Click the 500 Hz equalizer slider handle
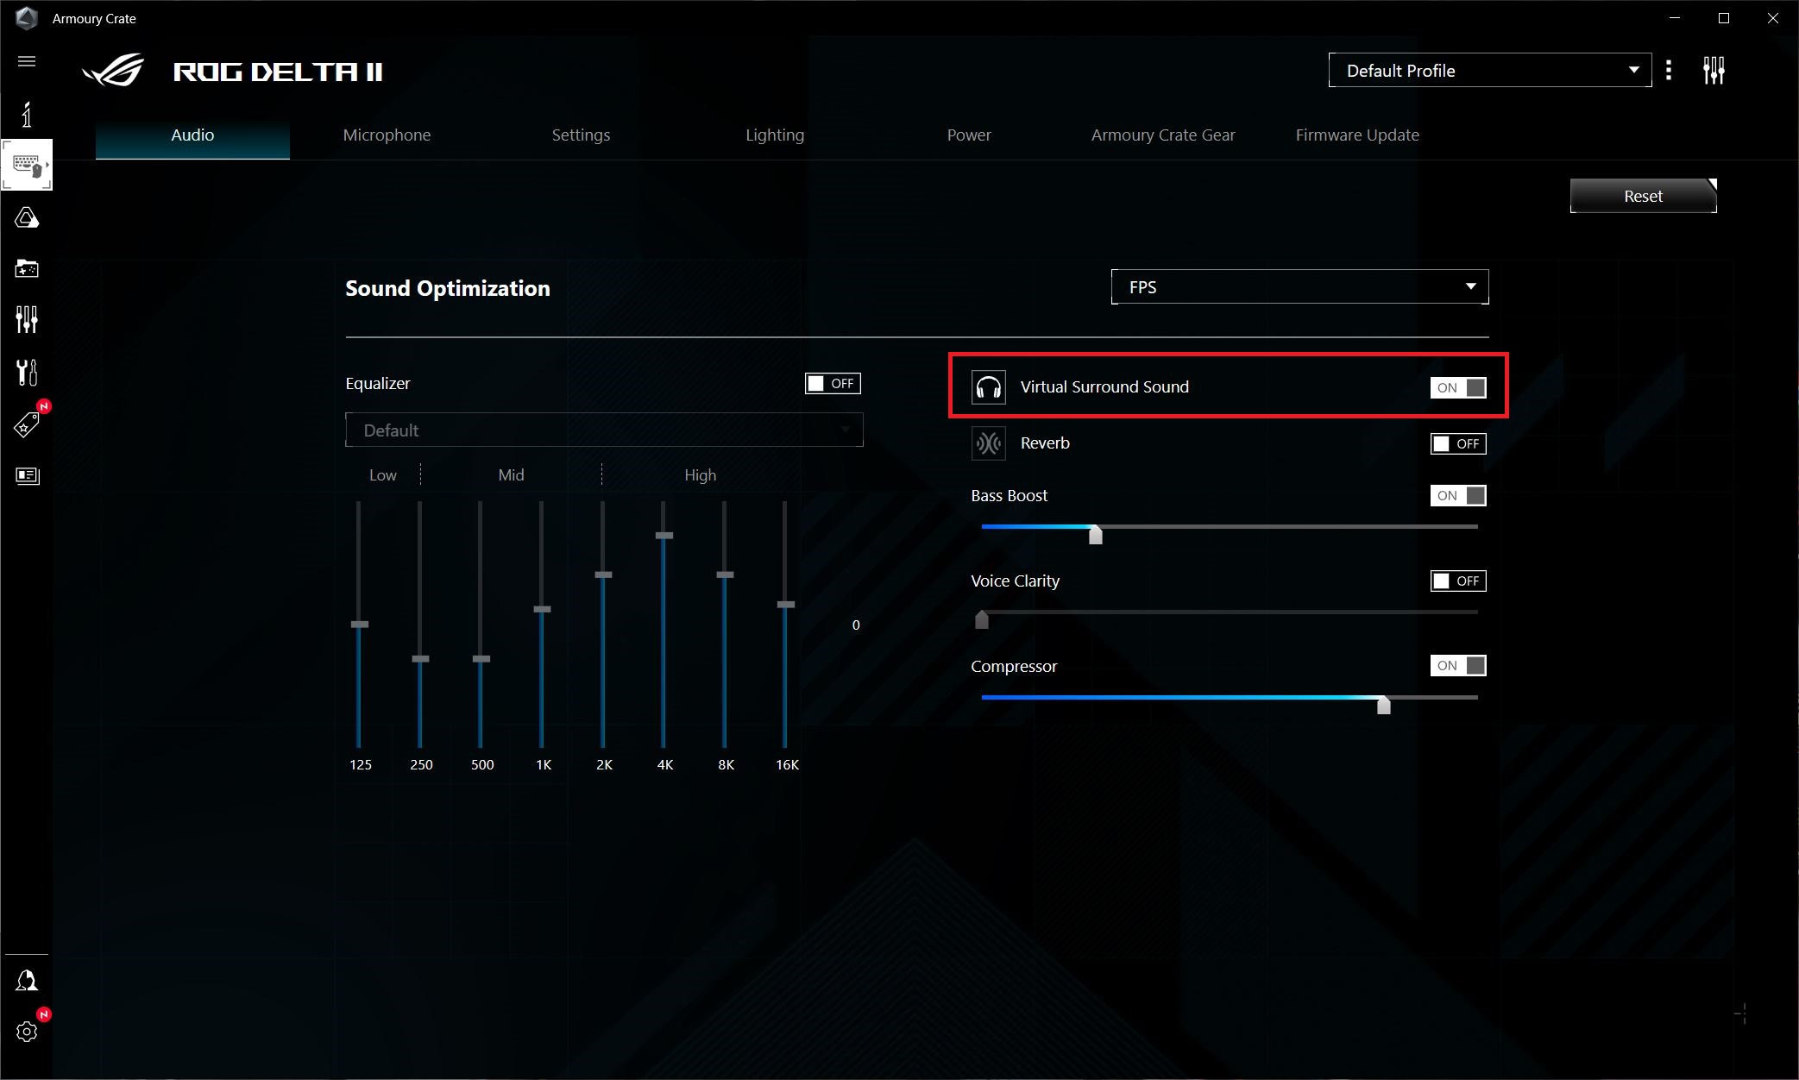Viewport: 1799px width, 1080px height. pyautogui.click(x=481, y=658)
